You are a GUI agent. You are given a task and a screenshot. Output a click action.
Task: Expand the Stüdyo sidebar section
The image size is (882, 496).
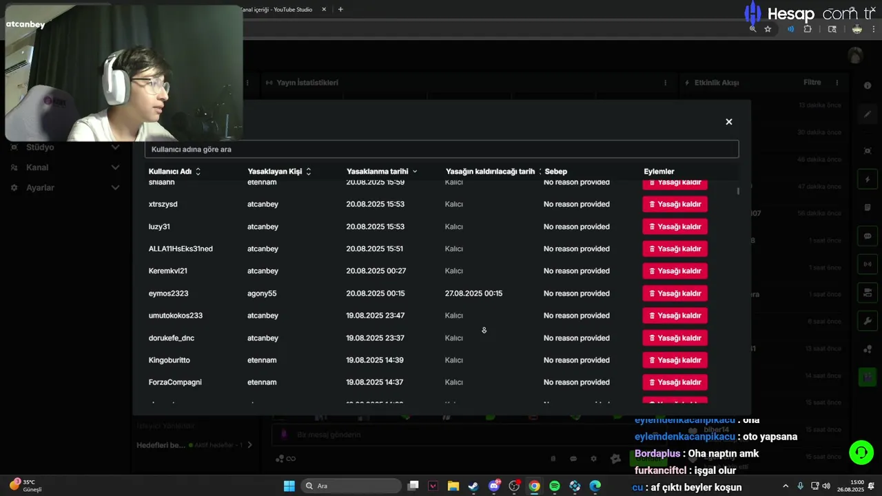coord(115,147)
